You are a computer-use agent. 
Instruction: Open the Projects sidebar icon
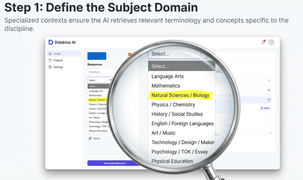pos(50,60)
